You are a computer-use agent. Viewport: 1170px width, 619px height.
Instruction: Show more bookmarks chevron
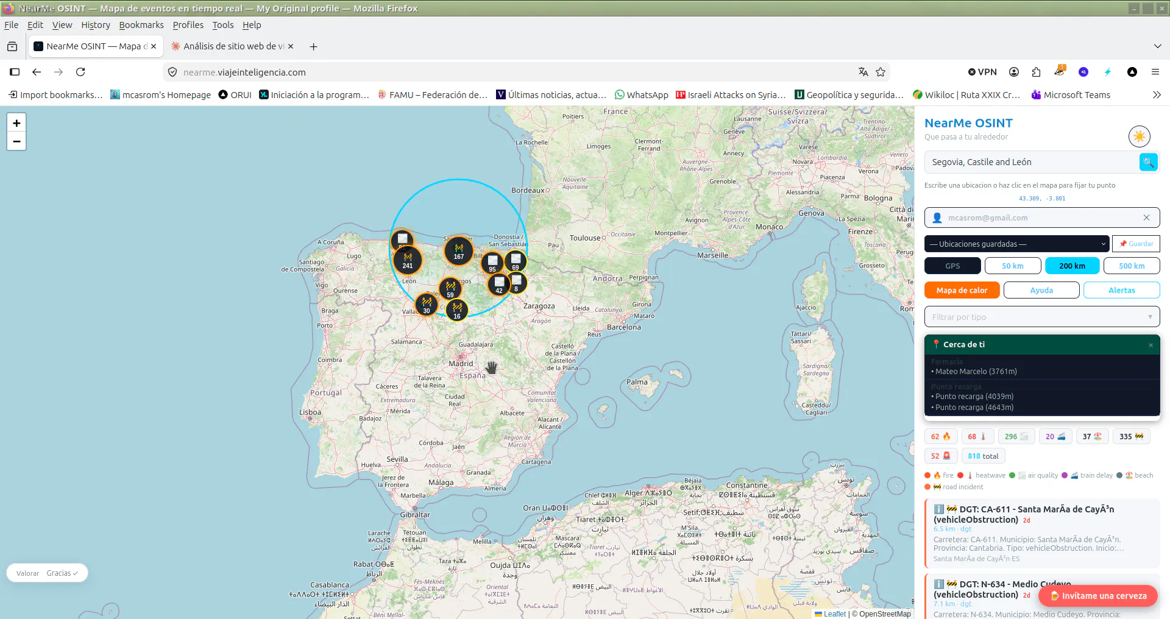click(x=1157, y=94)
